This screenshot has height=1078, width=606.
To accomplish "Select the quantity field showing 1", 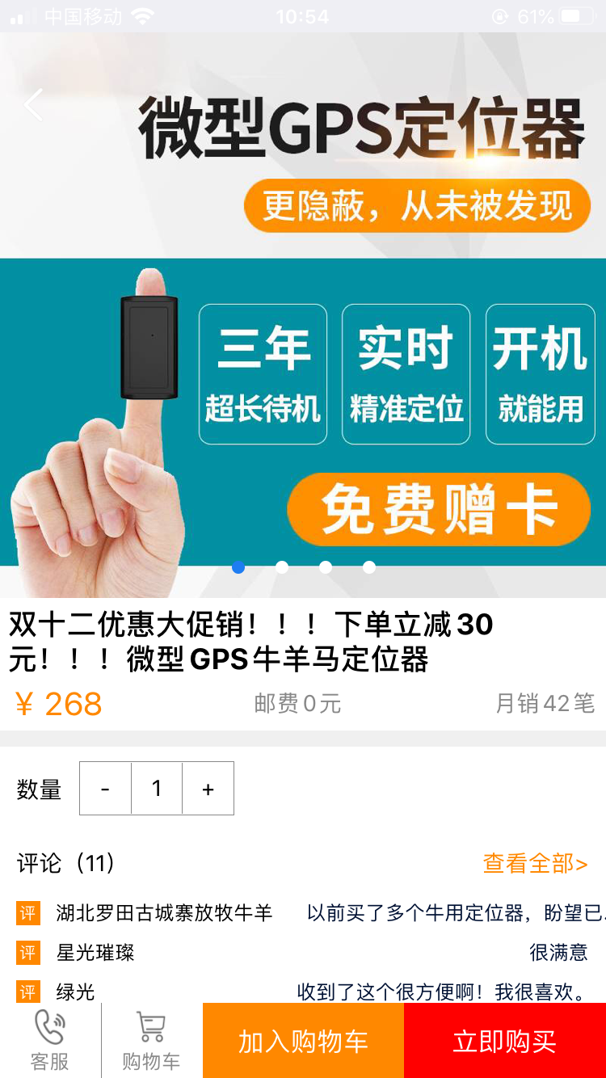I will point(157,788).
